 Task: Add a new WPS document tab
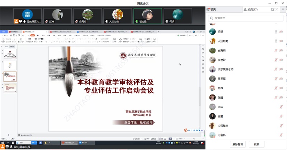pyautogui.click(x=159, y=32)
